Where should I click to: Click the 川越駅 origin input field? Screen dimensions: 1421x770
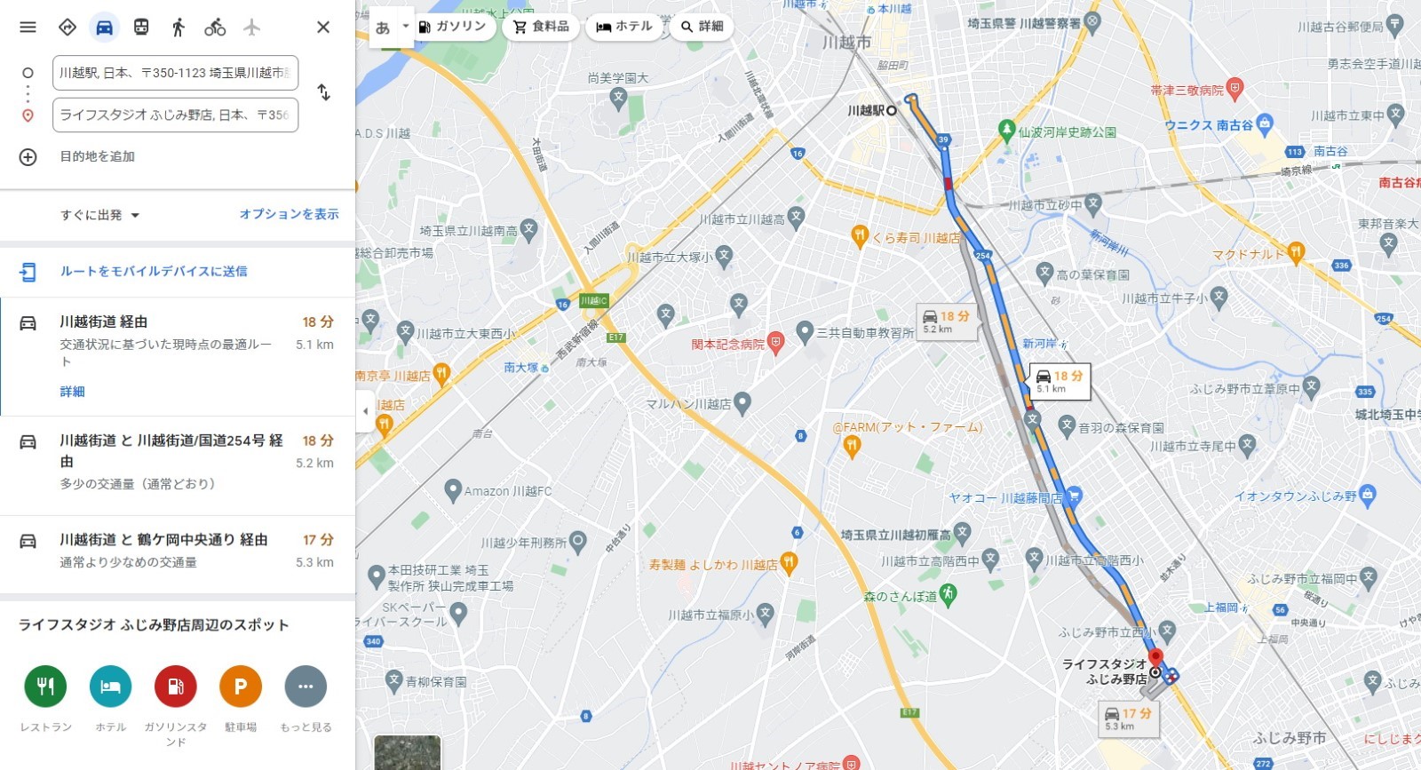pyautogui.click(x=175, y=73)
